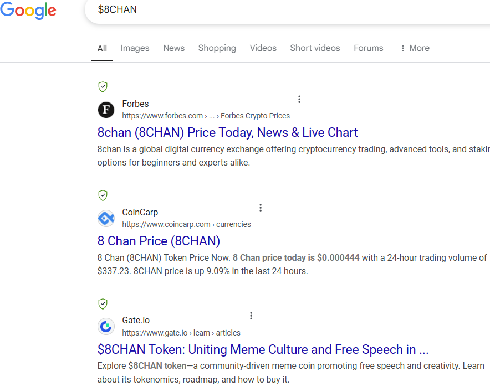Image resolution: width=490 pixels, height=392 pixels.
Task: Click the forbes.com breadcrumb URL
Action: coord(206,116)
